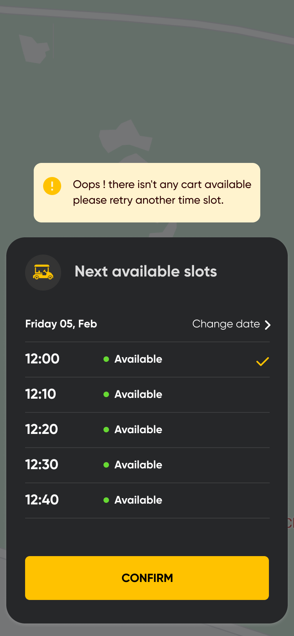Click the yellow warning exclamation icon
This screenshot has height=636, width=294.
click(52, 186)
